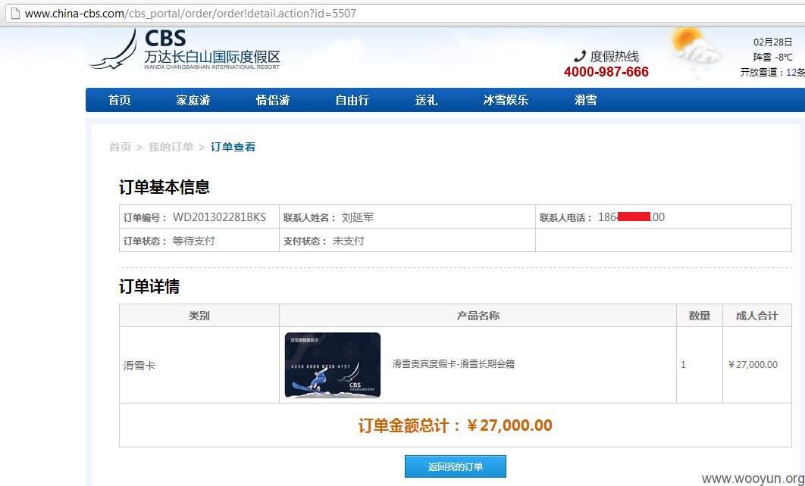The height and width of the screenshot is (486, 805).
Task: Click the phone hotline icon
Action: 580,56
